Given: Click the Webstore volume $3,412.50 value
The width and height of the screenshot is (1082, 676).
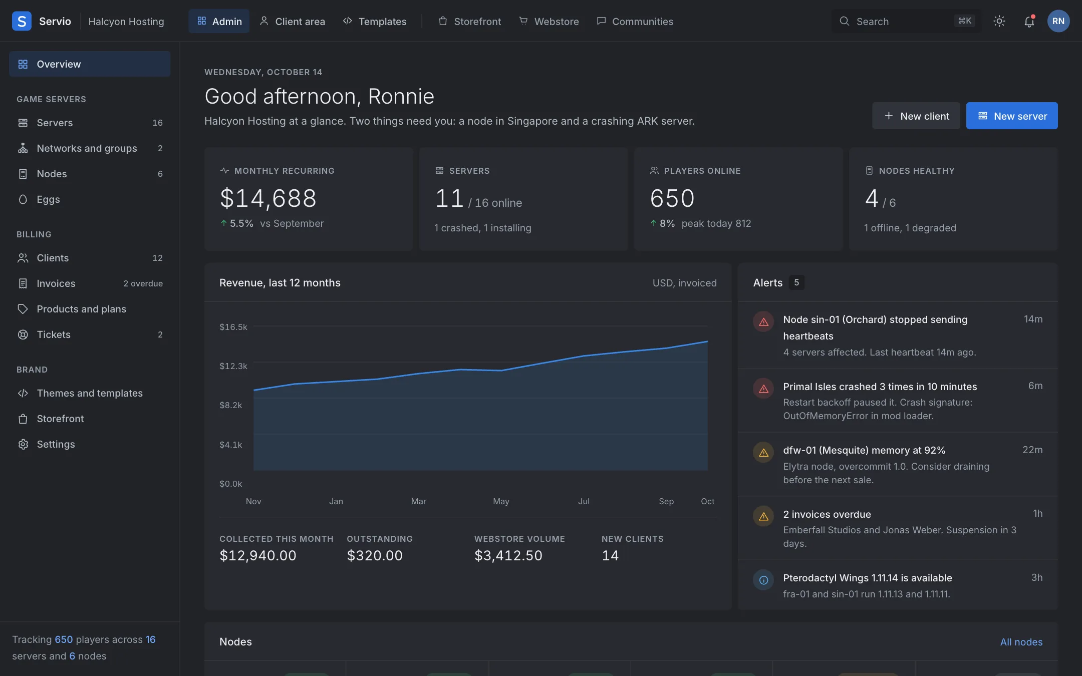Looking at the screenshot, I should (508, 555).
